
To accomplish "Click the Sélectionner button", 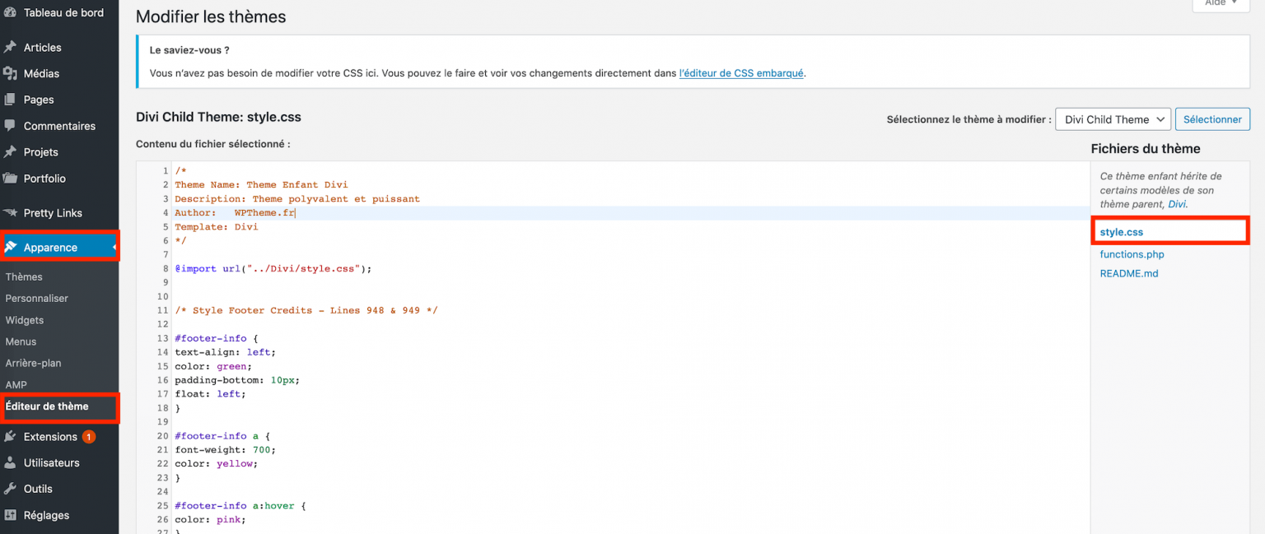I will point(1212,118).
